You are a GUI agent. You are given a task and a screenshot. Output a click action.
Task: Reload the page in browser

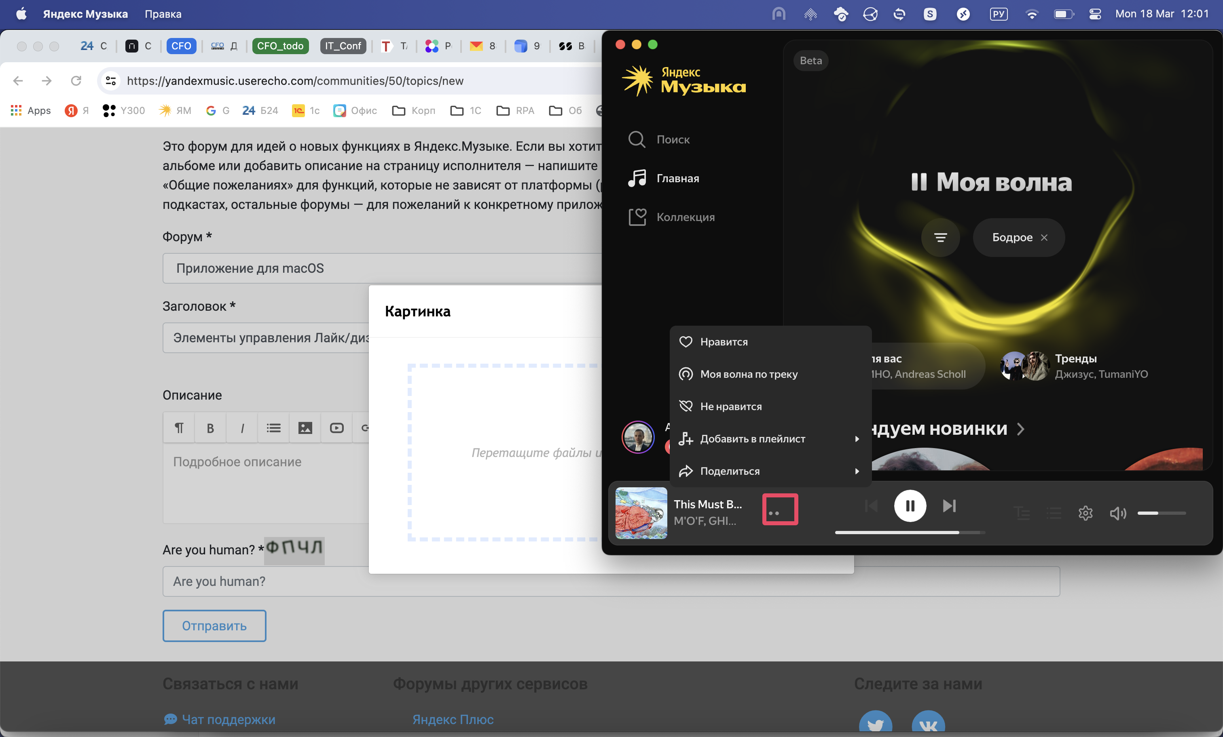(x=76, y=80)
